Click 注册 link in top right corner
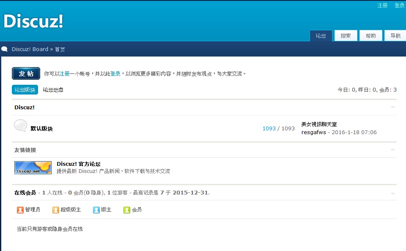 pos(382,5)
